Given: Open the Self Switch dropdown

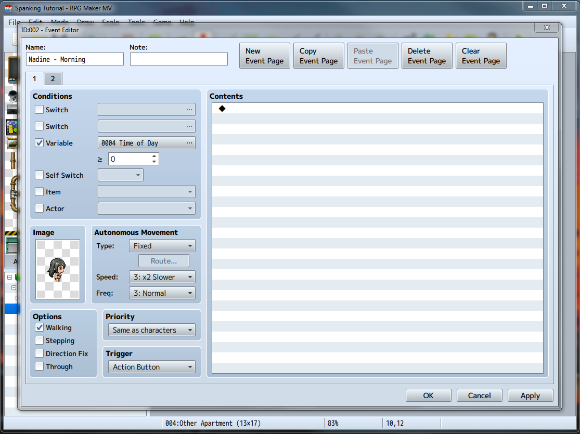Looking at the screenshot, I should [121, 175].
